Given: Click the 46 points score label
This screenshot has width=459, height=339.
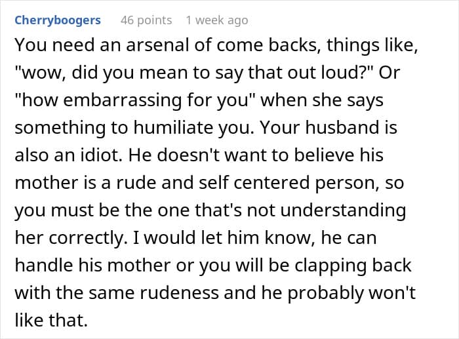Looking at the screenshot, I should click(146, 20).
